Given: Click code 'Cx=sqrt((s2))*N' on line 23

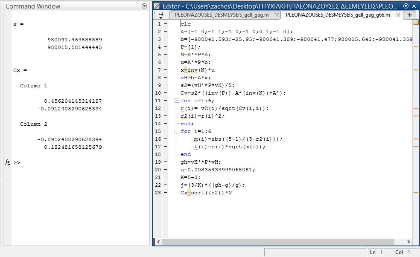Looking at the screenshot, I should point(206,193).
